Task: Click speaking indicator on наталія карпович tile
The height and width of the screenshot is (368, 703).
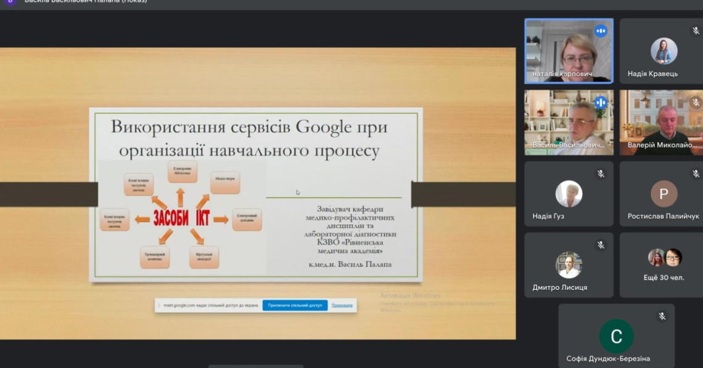Action: coord(601,31)
